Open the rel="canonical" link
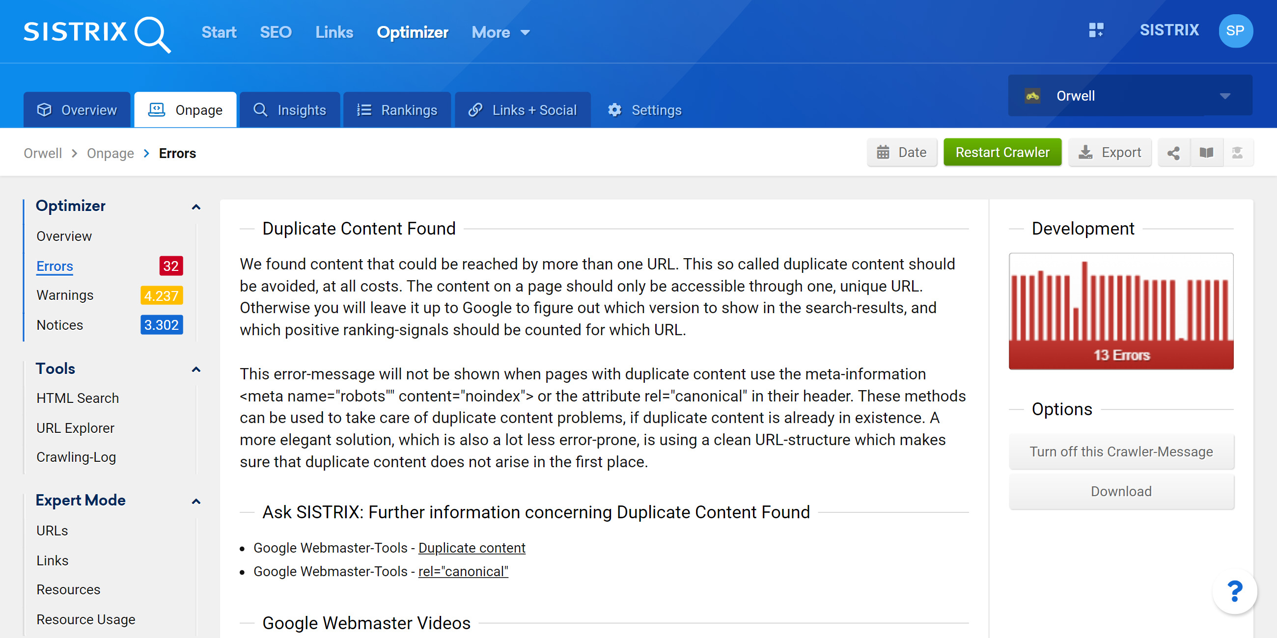Image resolution: width=1277 pixels, height=638 pixels. (x=463, y=571)
